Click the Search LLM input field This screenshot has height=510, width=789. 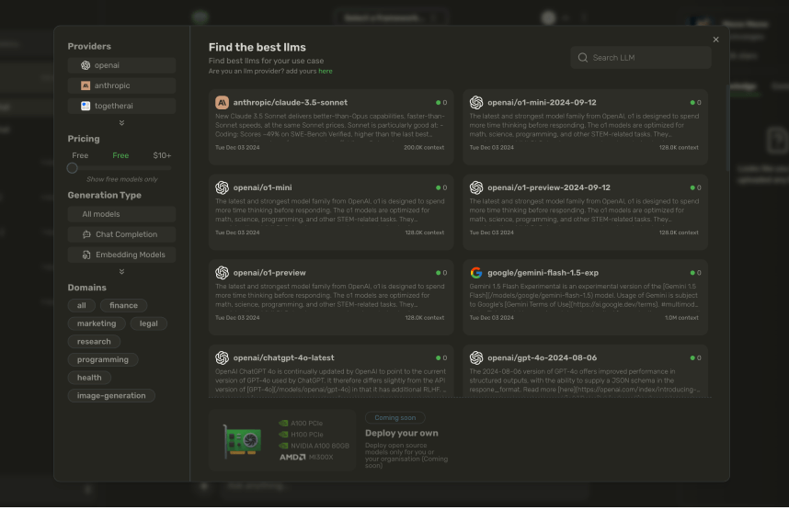(x=641, y=58)
